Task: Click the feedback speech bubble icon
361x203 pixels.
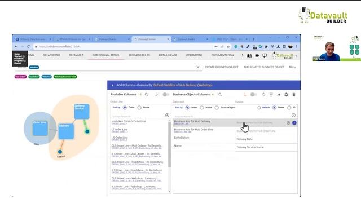Action: (265, 55)
